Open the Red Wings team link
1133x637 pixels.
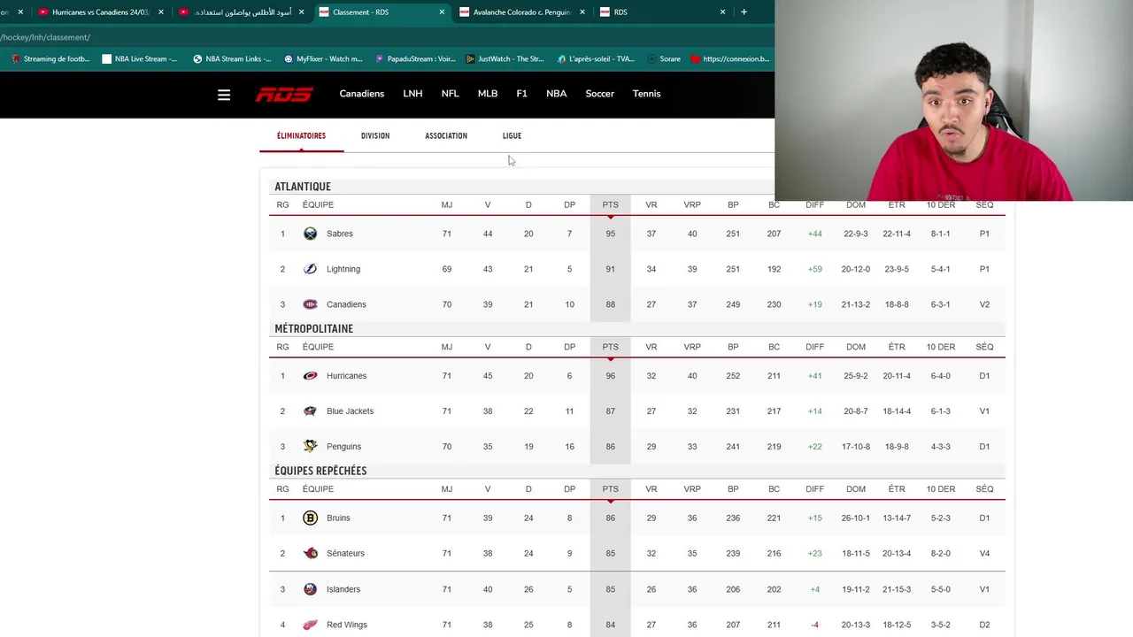pyautogui.click(x=347, y=625)
